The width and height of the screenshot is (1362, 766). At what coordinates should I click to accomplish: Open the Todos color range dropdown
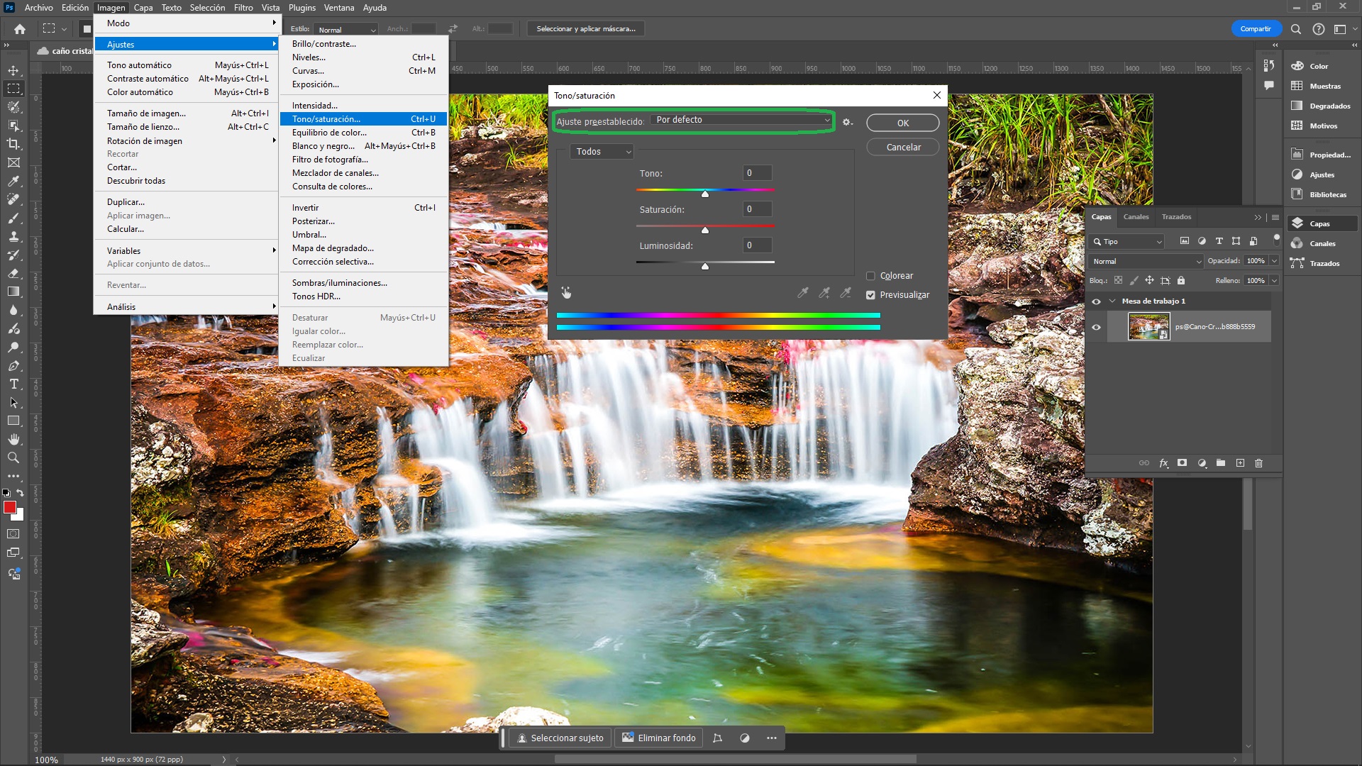coord(602,152)
